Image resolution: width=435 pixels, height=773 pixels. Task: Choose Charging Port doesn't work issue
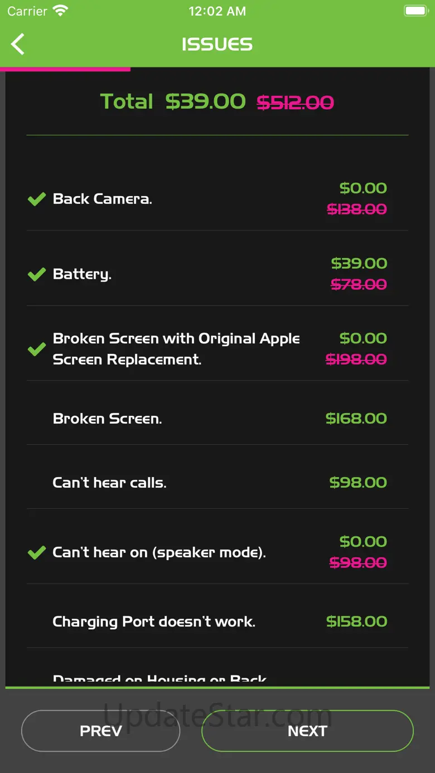click(x=154, y=622)
